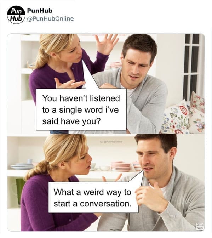Click the Pun hub watermark logo in image corner
The image size is (212, 238).
(x=200, y=226)
